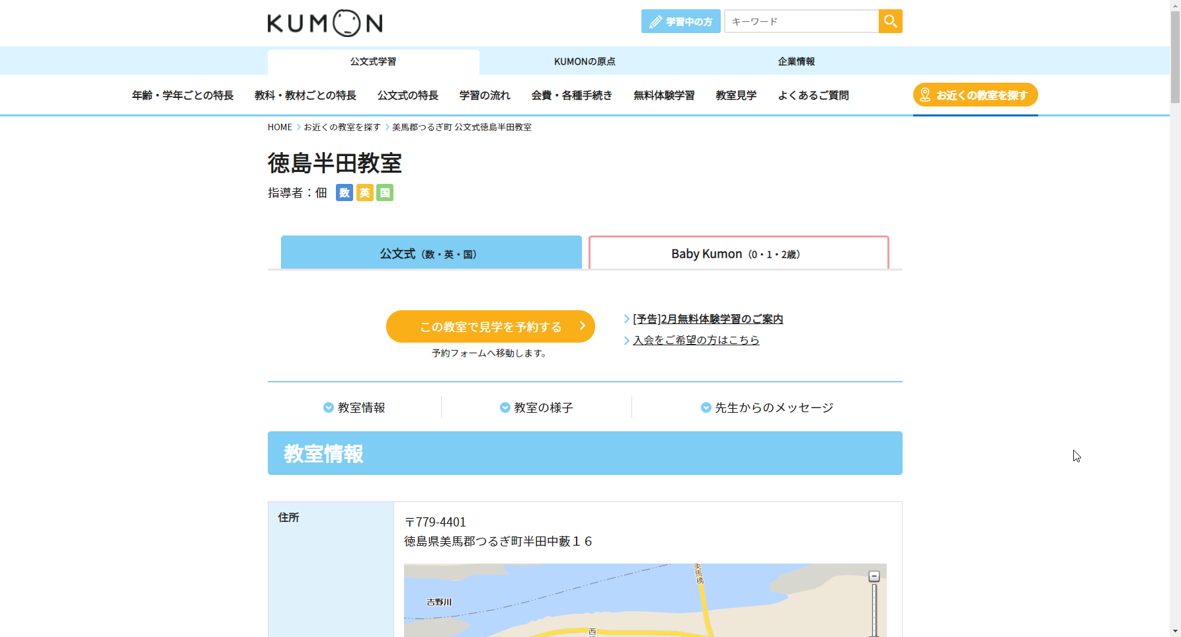The width and height of the screenshot is (1181, 637).
Task: Click the map showing 吉野川
Action: tap(645, 601)
